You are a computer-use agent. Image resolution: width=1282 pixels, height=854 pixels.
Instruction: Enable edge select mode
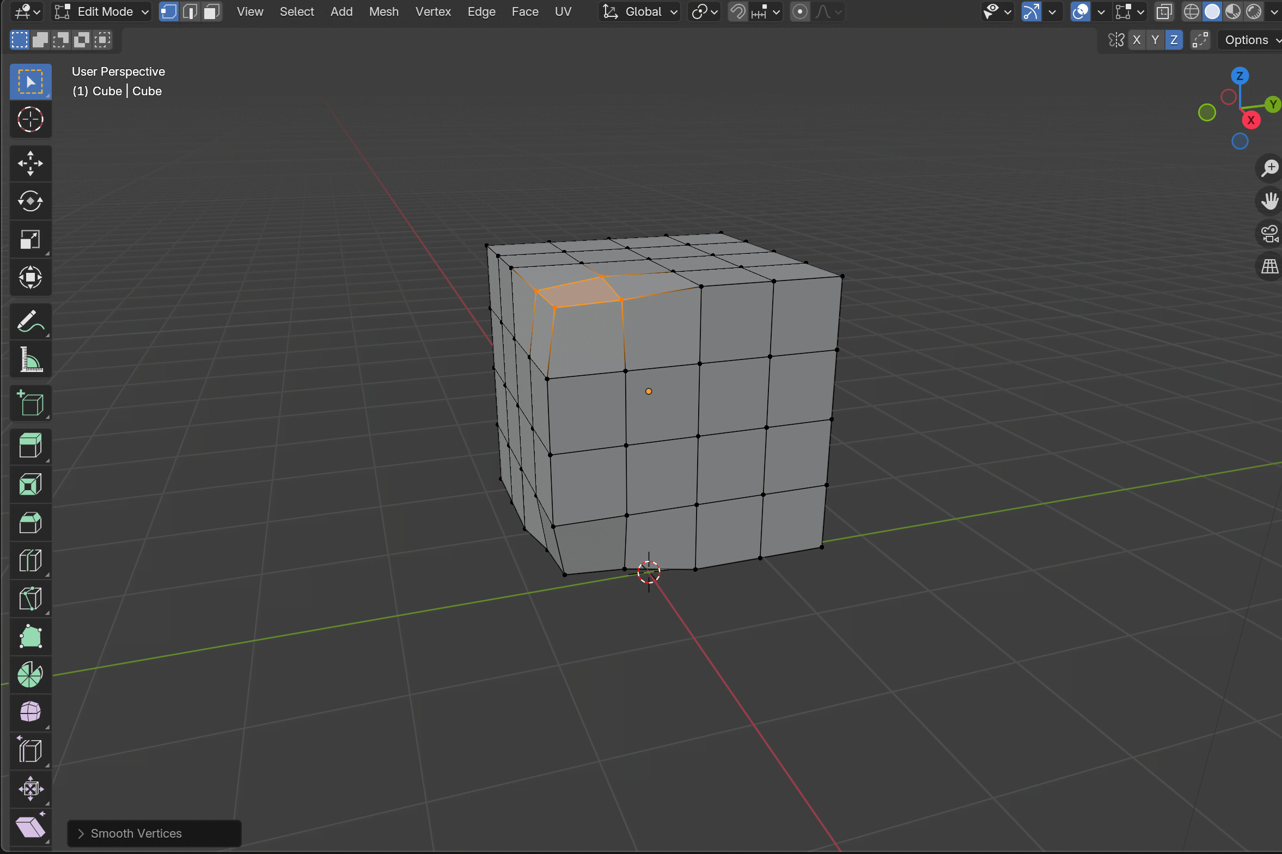pos(190,11)
